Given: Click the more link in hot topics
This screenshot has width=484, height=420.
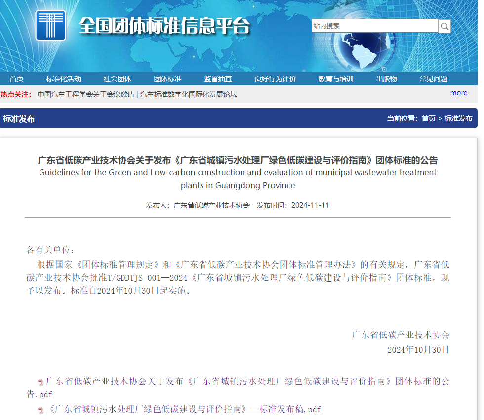Looking at the screenshot, I should point(459,93).
